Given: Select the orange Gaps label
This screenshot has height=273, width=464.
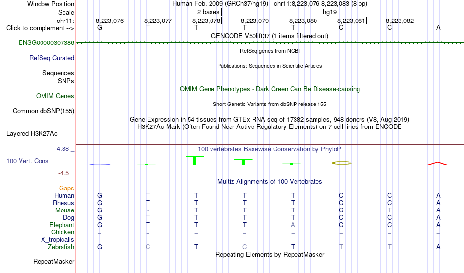Looking at the screenshot, I should point(66,188).
